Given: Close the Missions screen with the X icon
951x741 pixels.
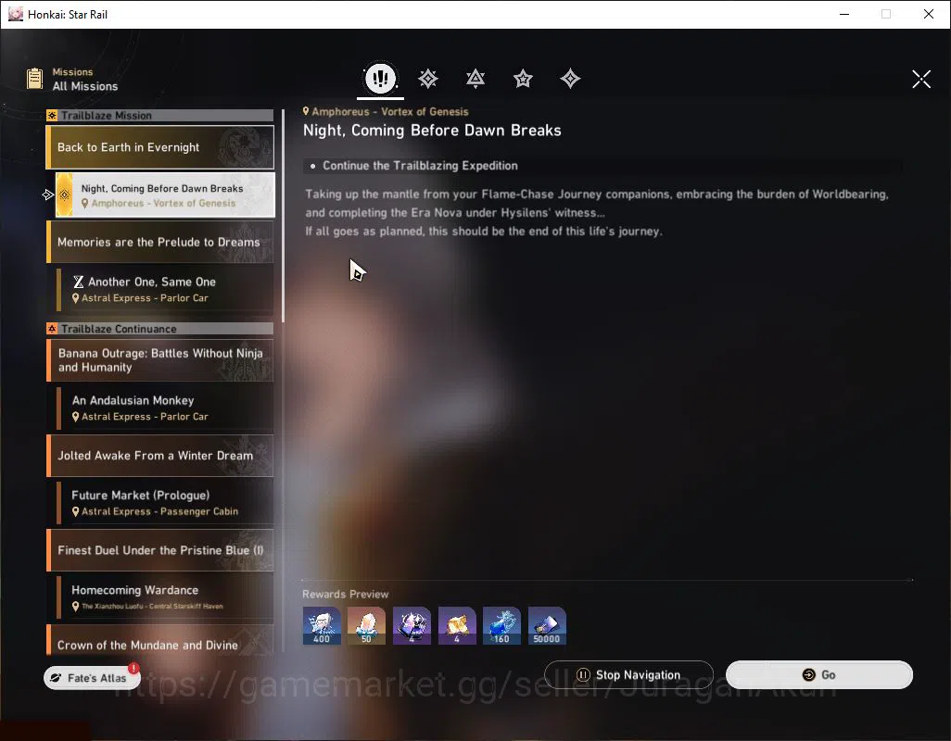Looking at the screenshot, I should (x=921, y=79).
